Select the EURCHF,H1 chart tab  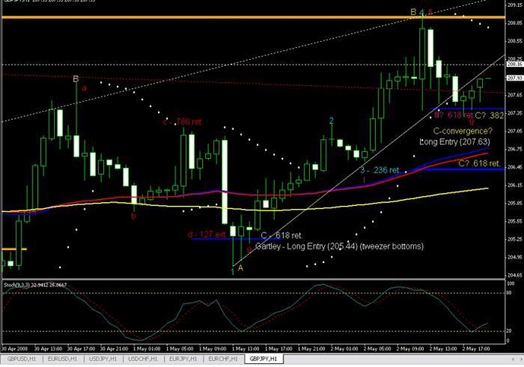coord(223,359)
